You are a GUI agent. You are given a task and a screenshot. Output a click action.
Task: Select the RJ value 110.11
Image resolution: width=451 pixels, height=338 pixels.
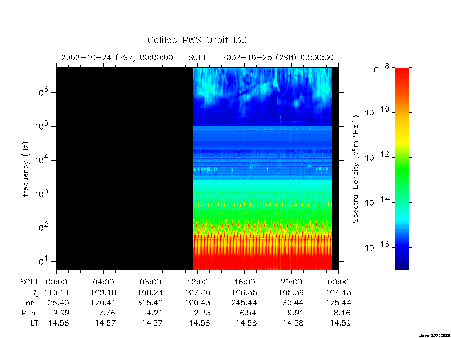click(56, 292)
